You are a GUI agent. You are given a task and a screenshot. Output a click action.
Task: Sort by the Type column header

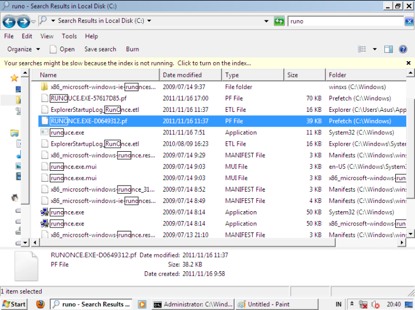coord(253,75)
